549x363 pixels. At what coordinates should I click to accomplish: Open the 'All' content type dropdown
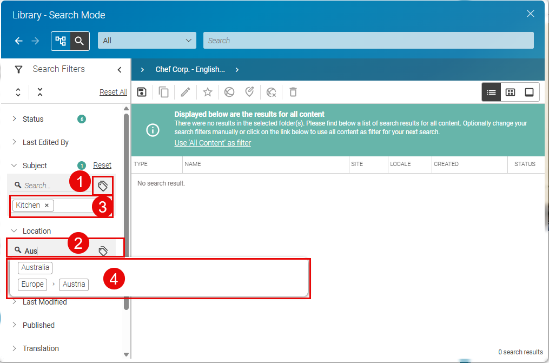(x=147, y=41)
